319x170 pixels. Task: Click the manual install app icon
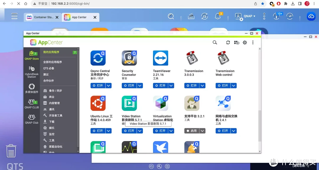coord(237,42)
